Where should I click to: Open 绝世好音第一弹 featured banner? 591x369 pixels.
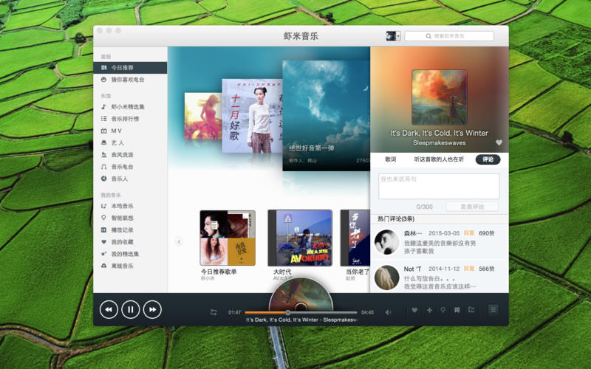(326, 116)
